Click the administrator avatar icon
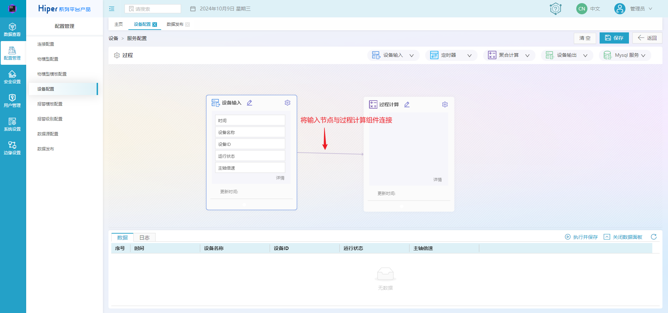 [620, 9]
